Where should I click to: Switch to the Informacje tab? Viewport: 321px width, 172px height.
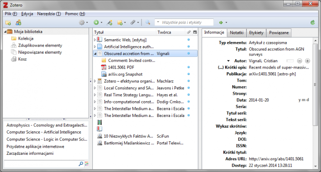(214, 33)
